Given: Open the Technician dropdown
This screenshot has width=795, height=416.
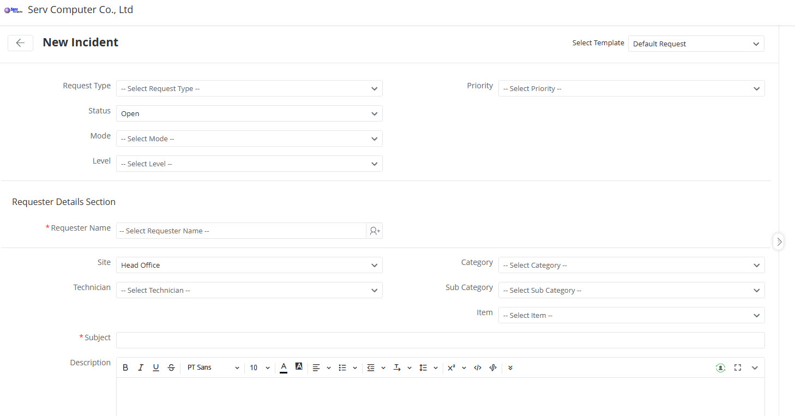Looking at the screenshot, I should tap(249, 290).
